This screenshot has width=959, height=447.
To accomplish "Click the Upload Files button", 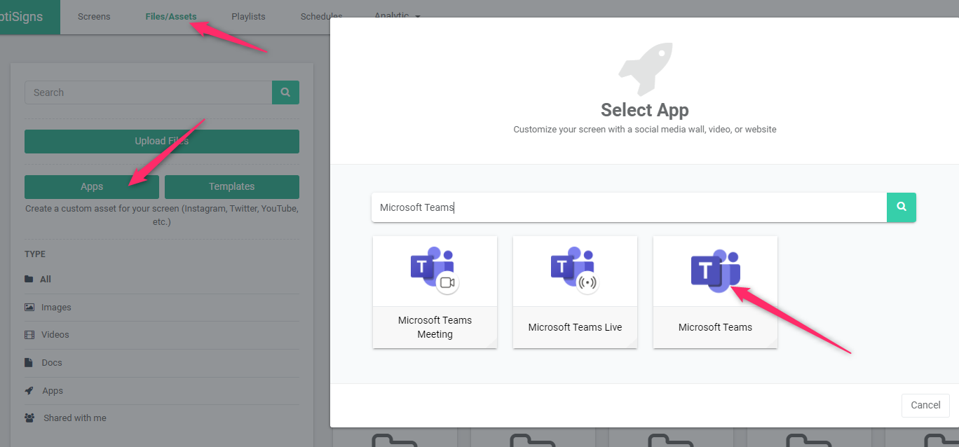I will click(x=162, y=142).
